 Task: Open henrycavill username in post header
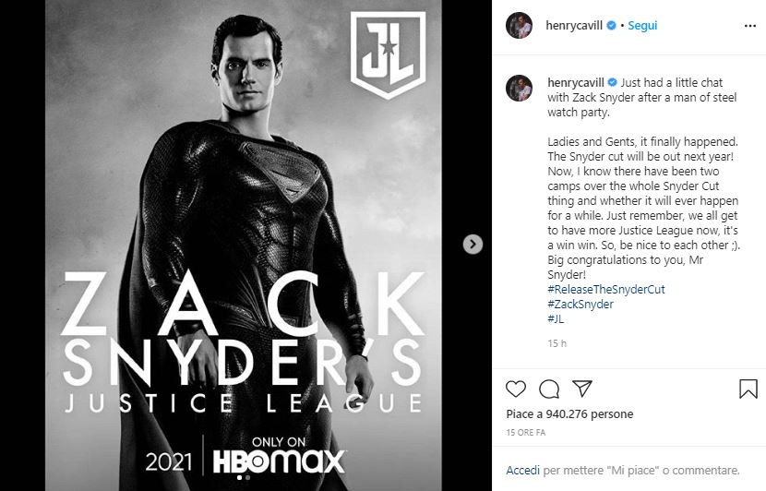tap(573, 26)
